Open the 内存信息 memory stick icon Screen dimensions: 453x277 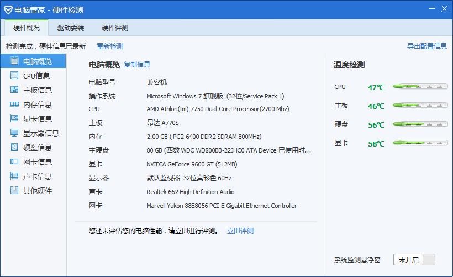14,104
